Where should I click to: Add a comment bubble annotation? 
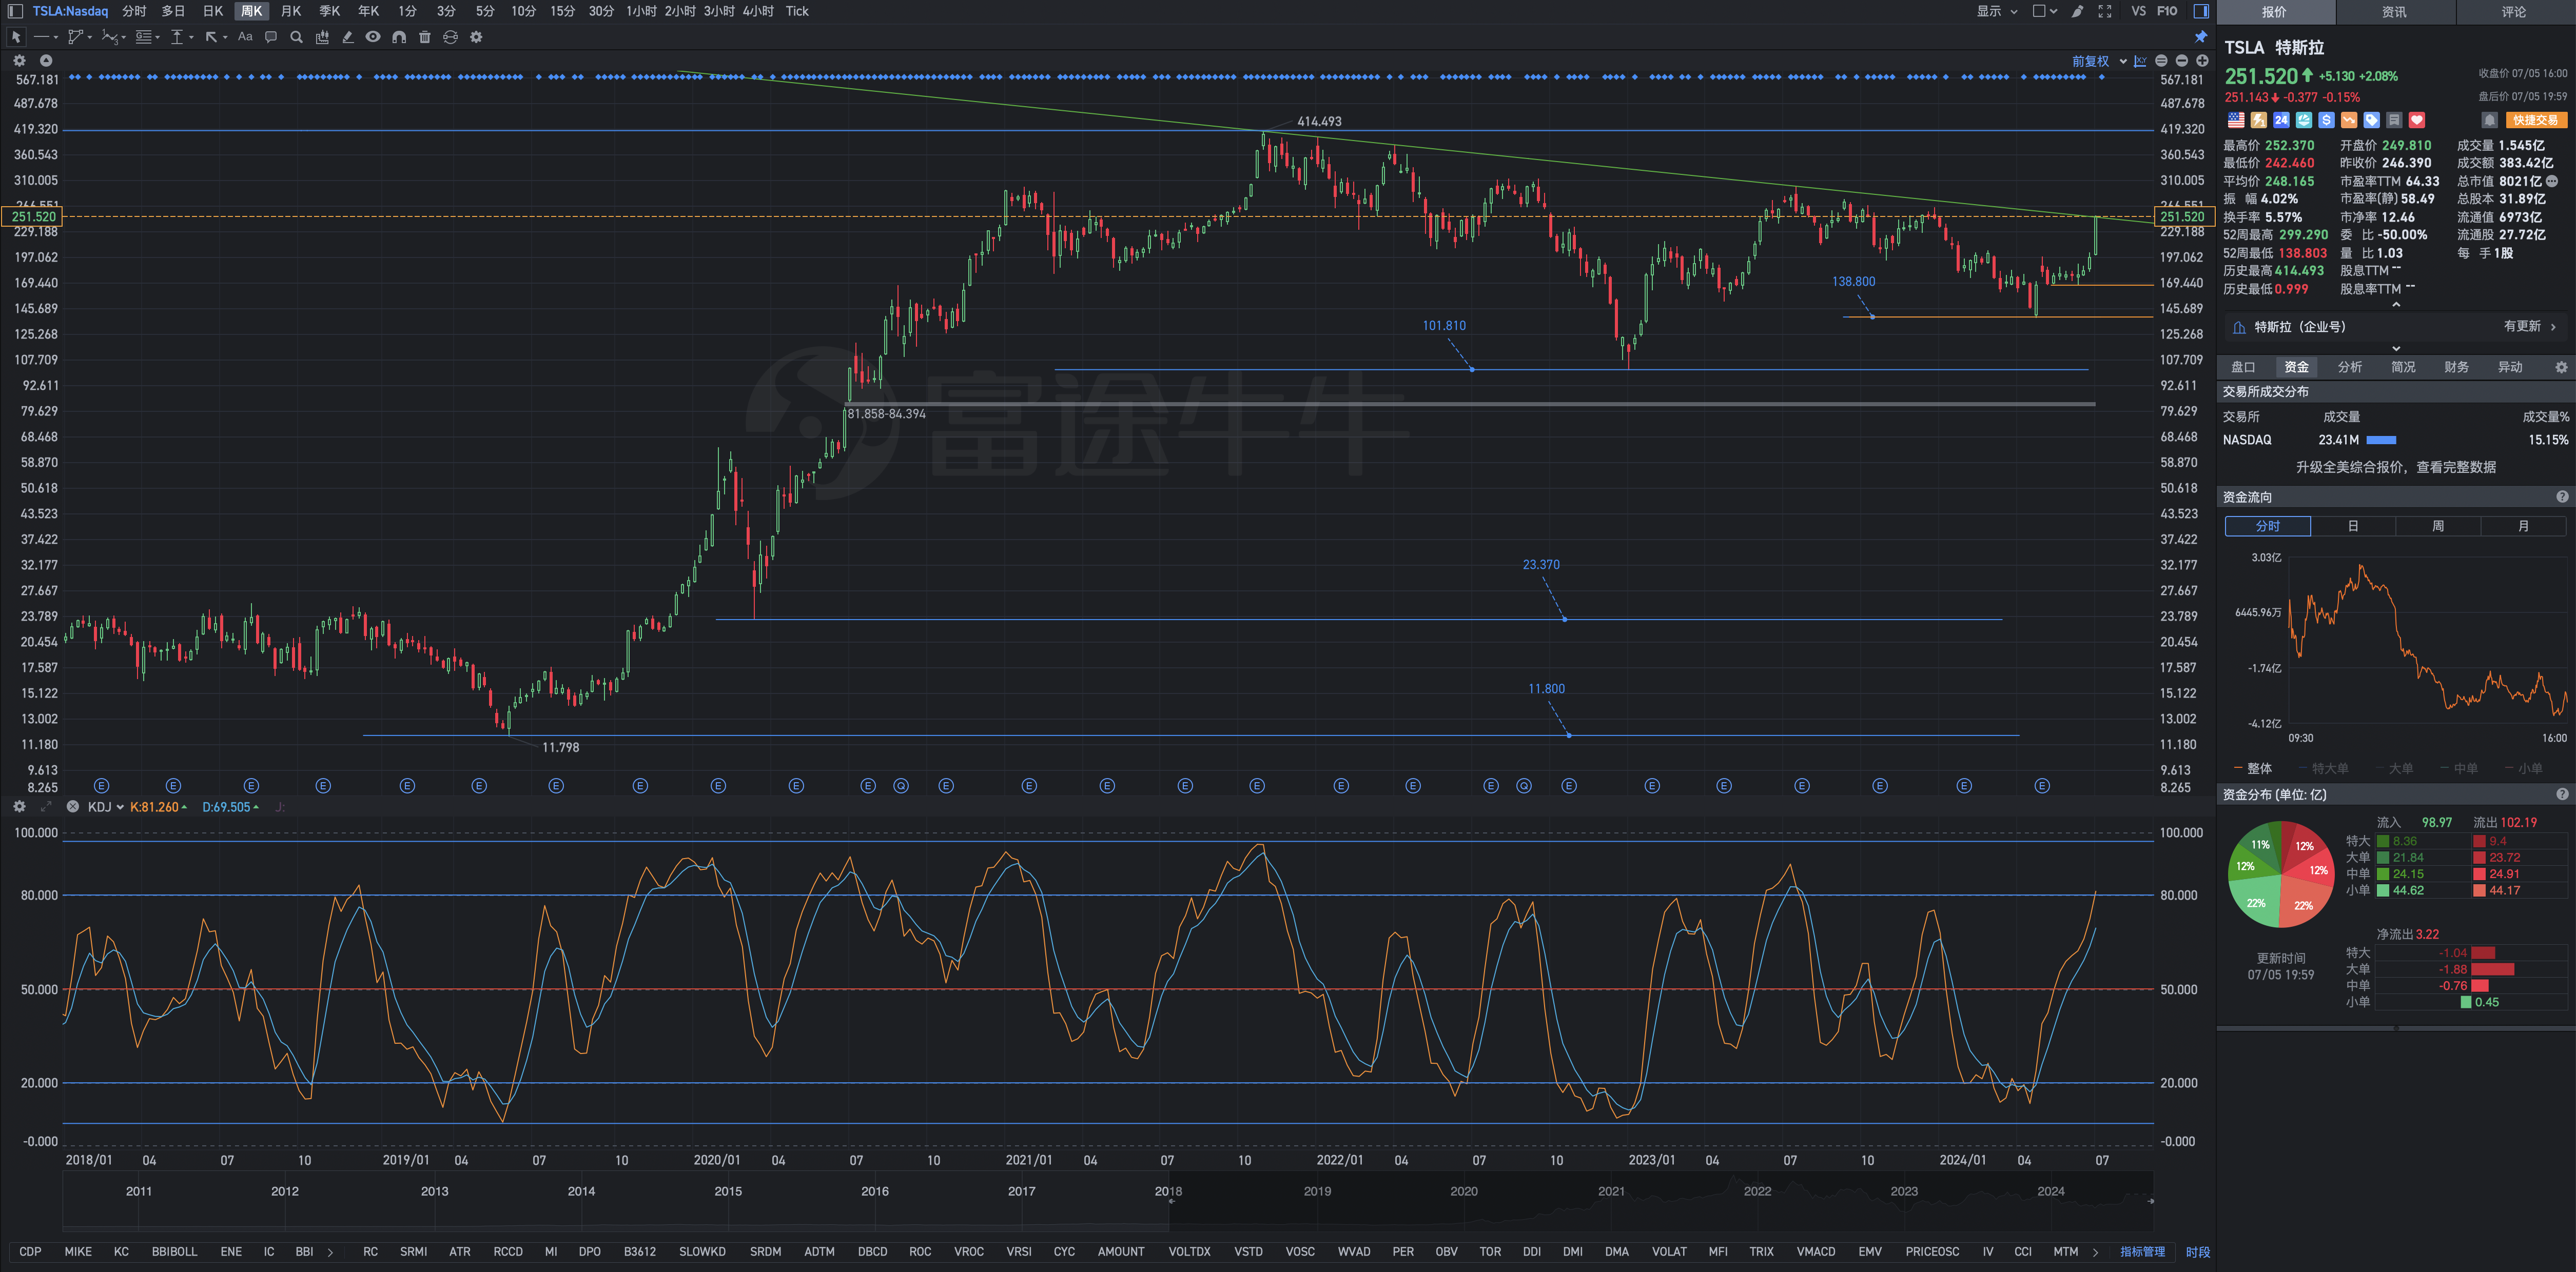click(270, 37)
